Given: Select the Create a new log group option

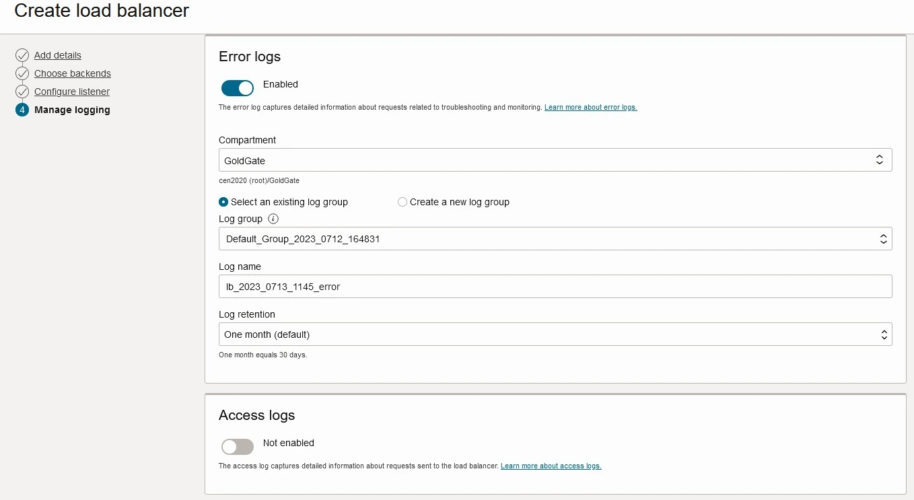Looking at the screenshot, I should pos(402,202).
